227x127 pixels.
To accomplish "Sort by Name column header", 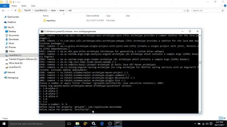I will (x=46, y=16).
